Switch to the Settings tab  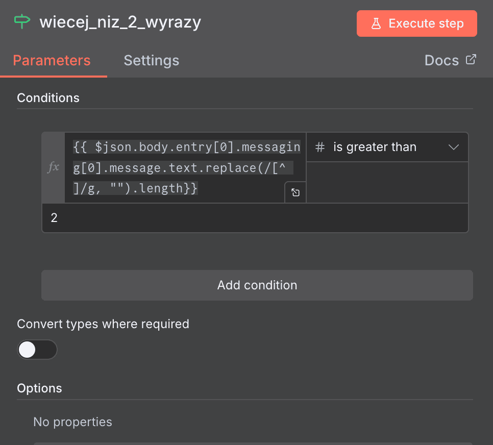tap(151, 60)
